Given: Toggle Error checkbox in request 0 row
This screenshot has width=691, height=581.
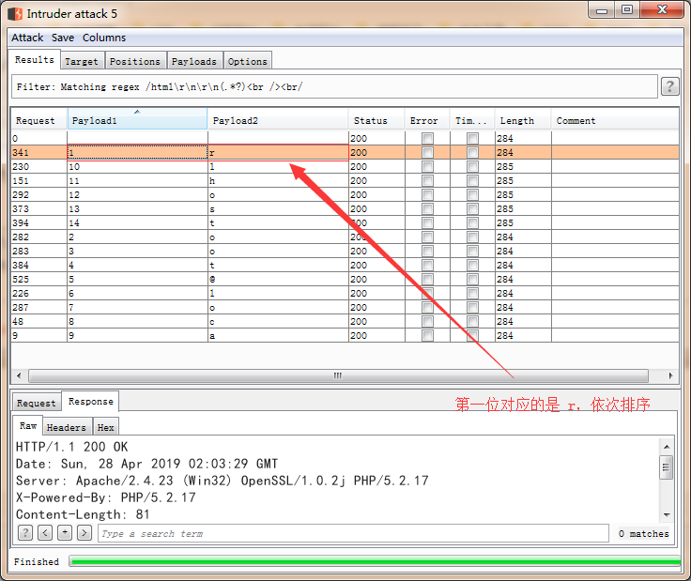Looking at the screenshot, I should tap(427, 138).
